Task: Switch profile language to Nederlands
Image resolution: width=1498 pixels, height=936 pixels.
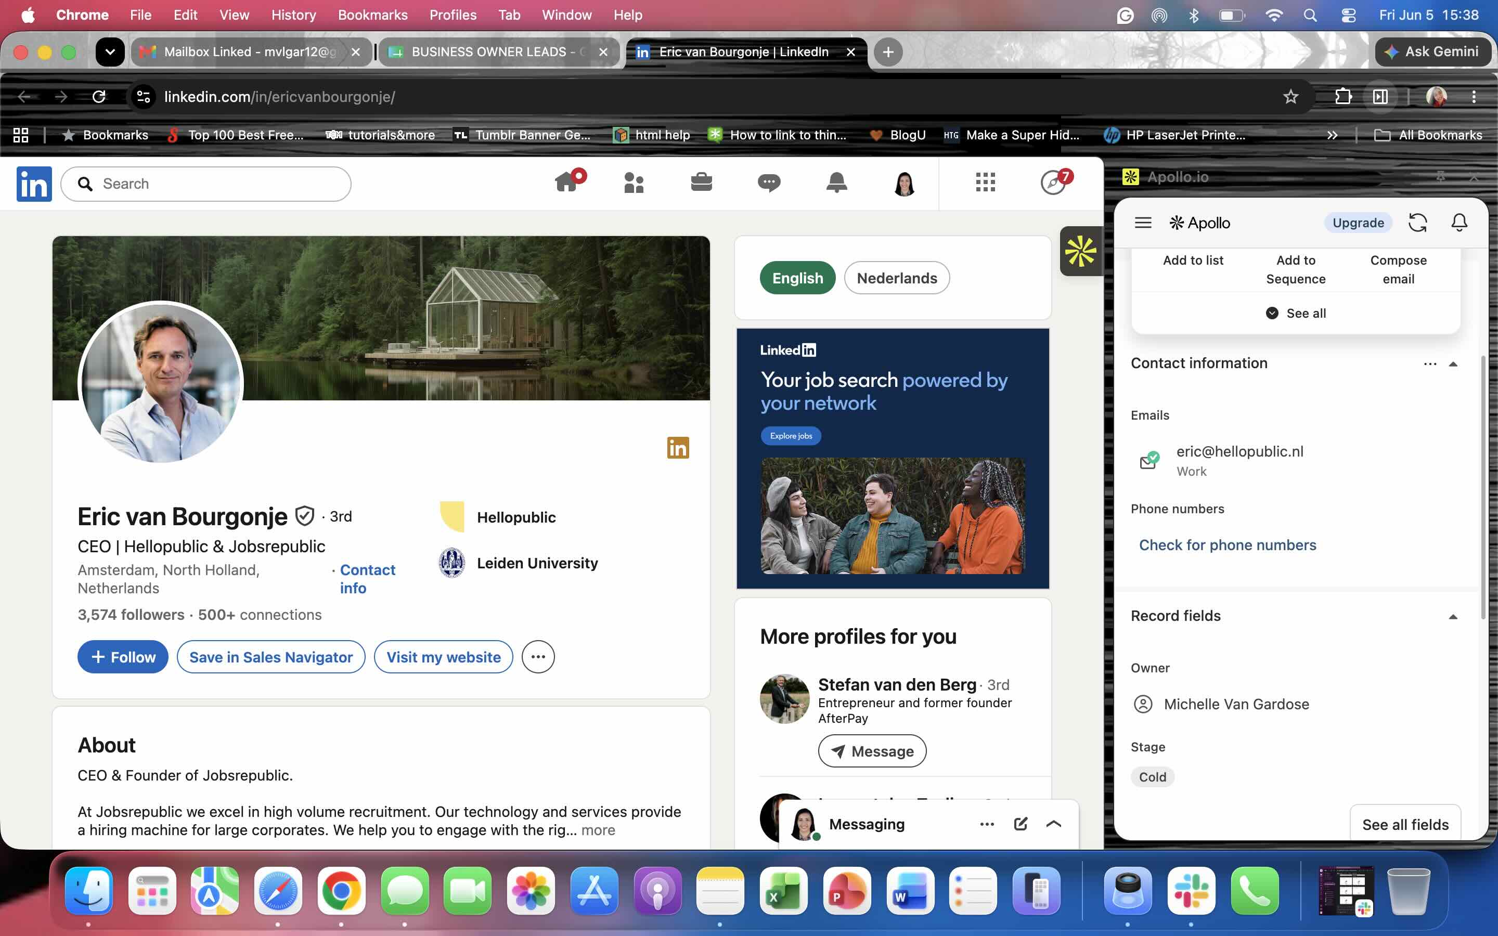Action: (896, 278)
